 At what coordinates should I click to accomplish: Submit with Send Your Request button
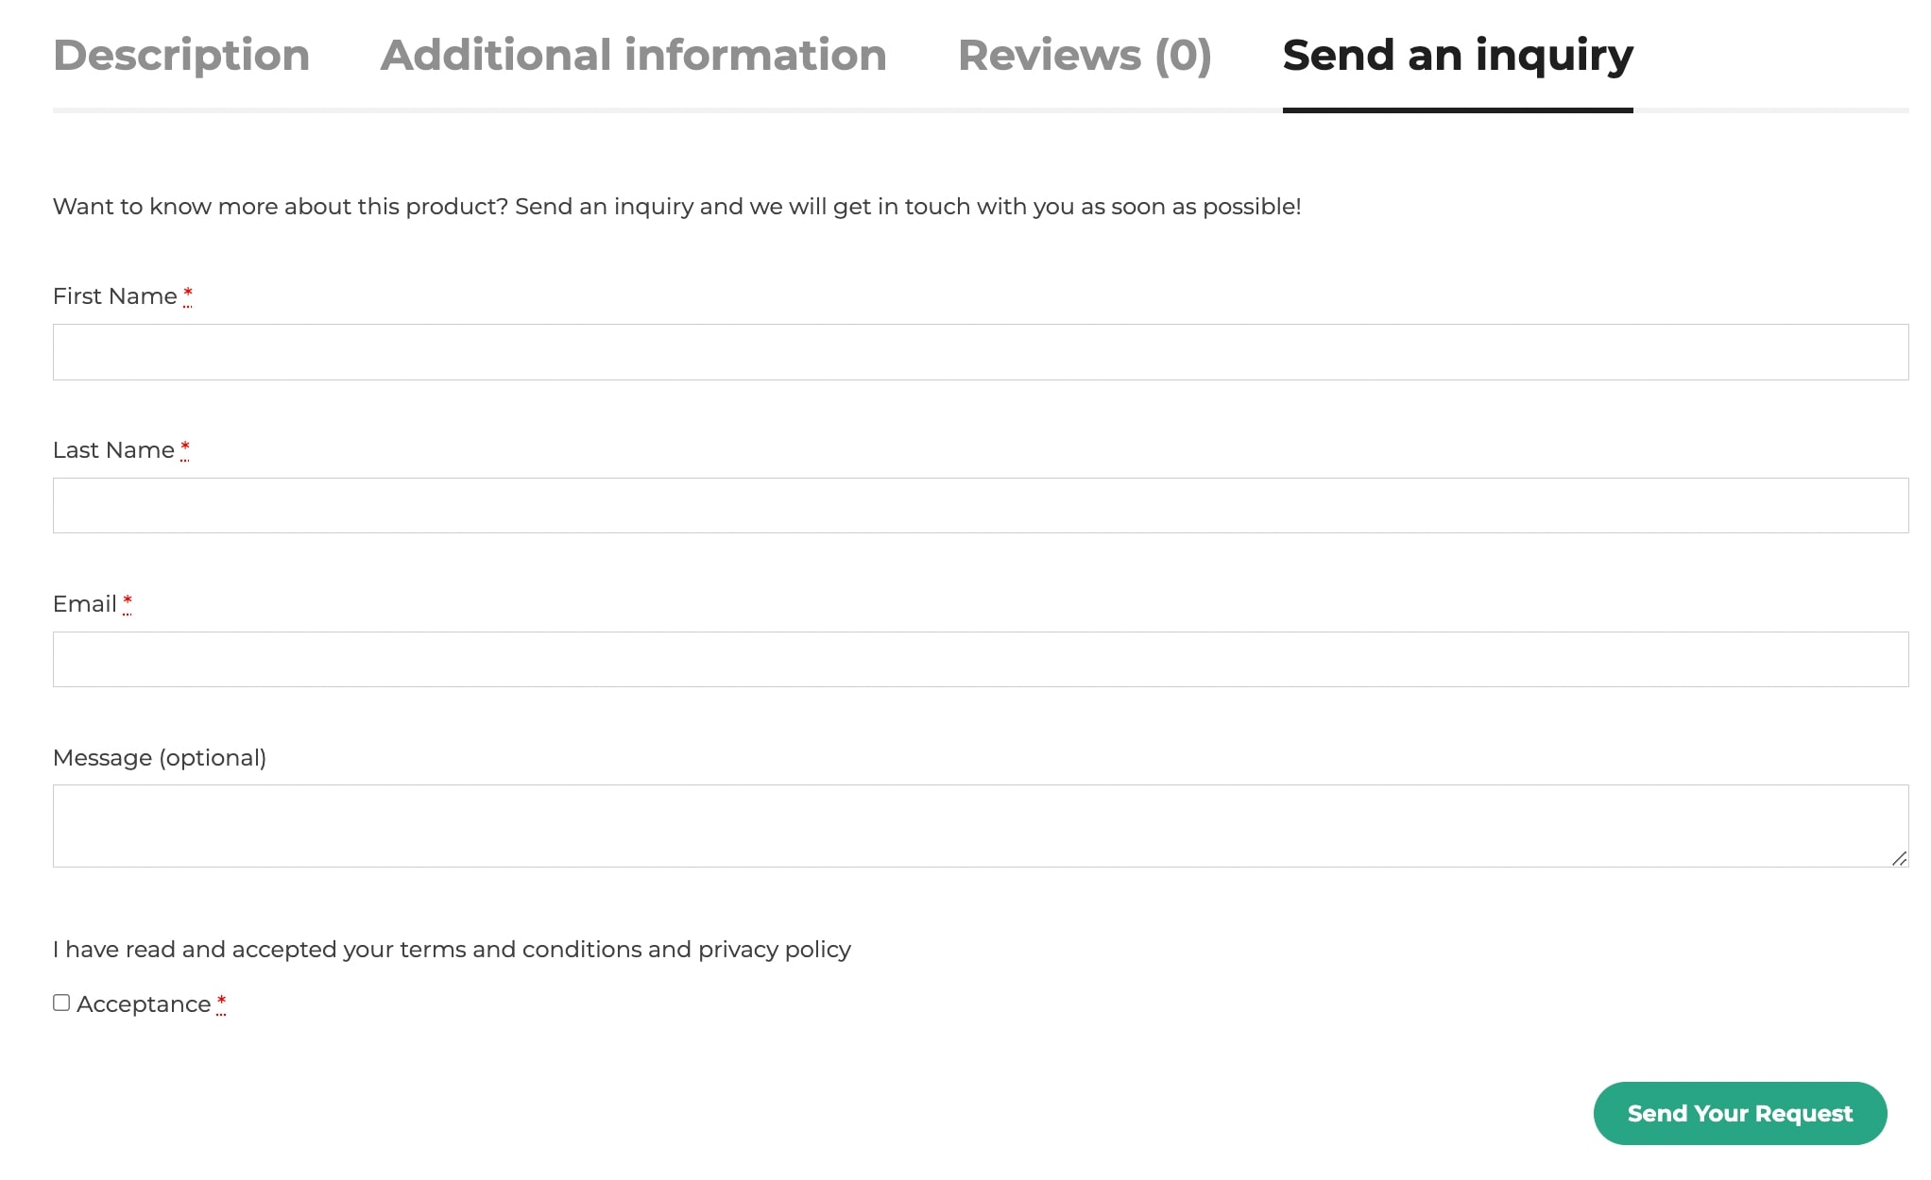(1740, 1113)
